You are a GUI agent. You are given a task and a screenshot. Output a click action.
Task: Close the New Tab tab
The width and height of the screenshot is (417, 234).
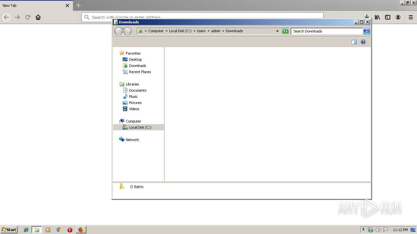(67, 6)
